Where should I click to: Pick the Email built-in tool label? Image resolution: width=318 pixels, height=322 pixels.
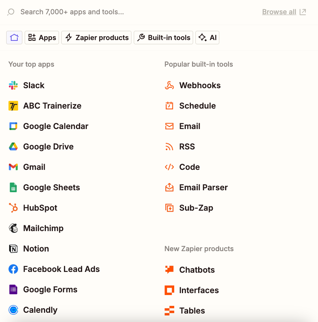tap(190, 126)
